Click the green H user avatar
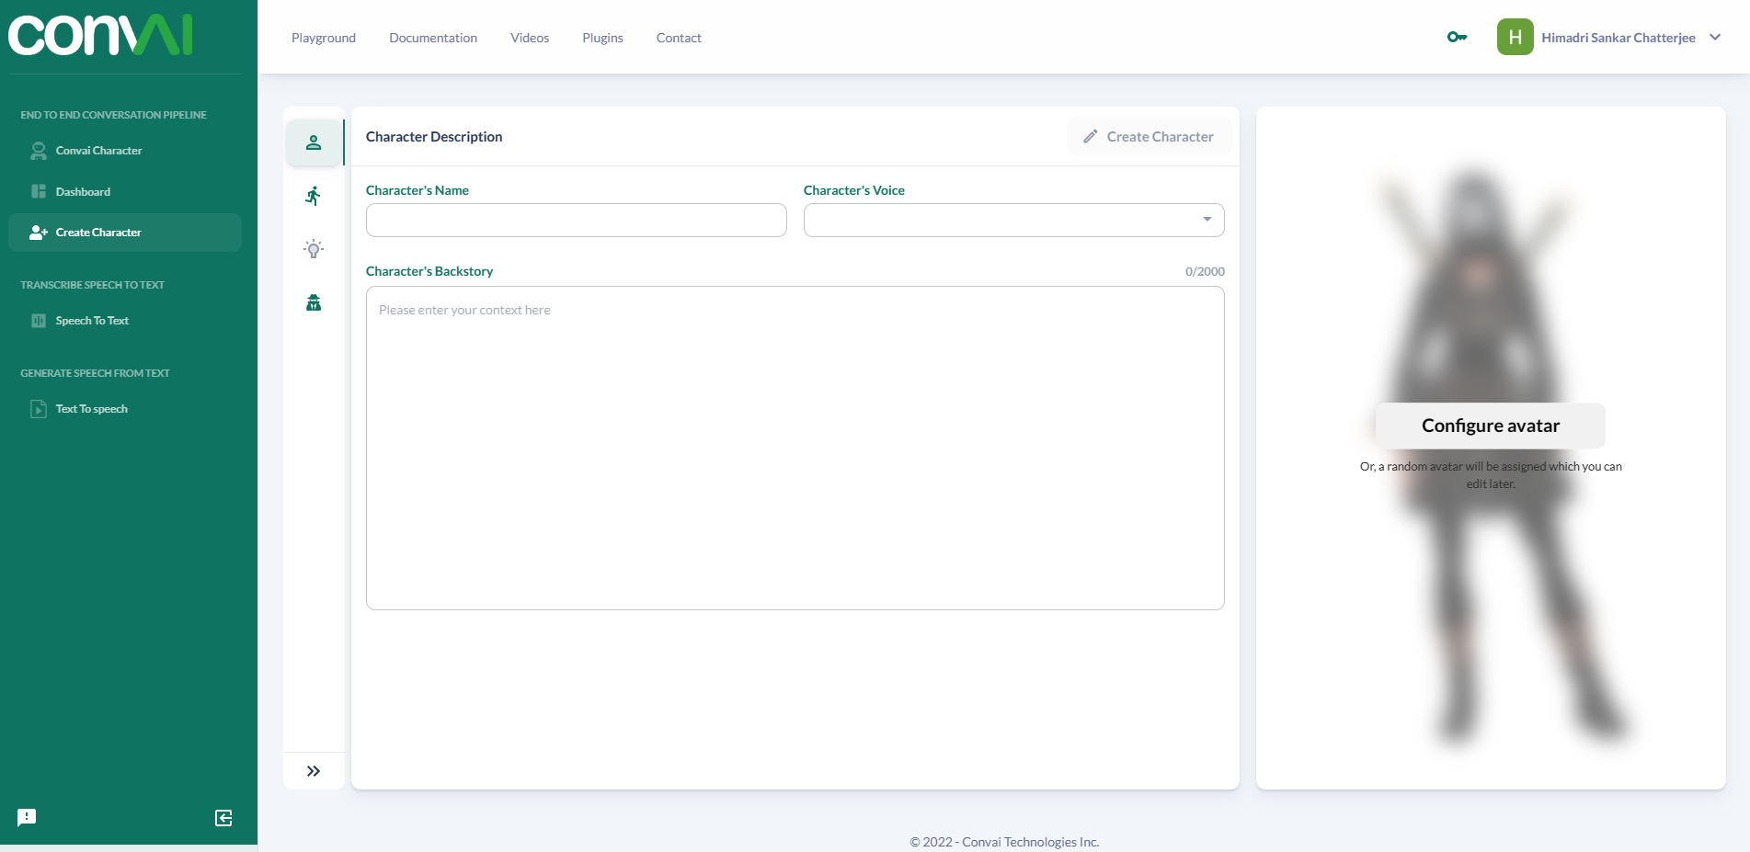 pos(1515,37)
